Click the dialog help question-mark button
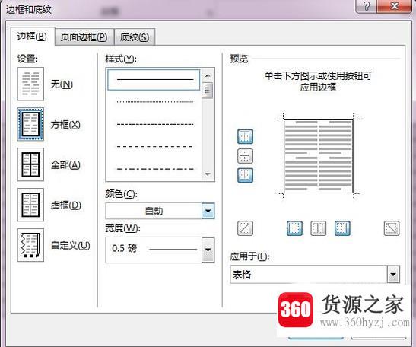The width and height of the screenshot is (416, 347). (x=366, y=6)
